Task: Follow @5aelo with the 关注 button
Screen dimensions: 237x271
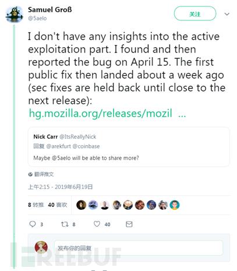Action: tap(195, 13)
